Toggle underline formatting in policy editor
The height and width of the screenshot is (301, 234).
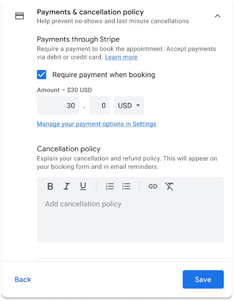click(x=83, y=186)
